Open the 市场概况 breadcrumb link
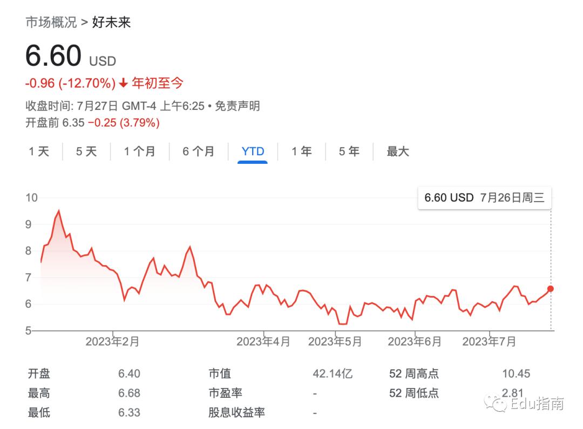583x429 pixels. point(51,22)
